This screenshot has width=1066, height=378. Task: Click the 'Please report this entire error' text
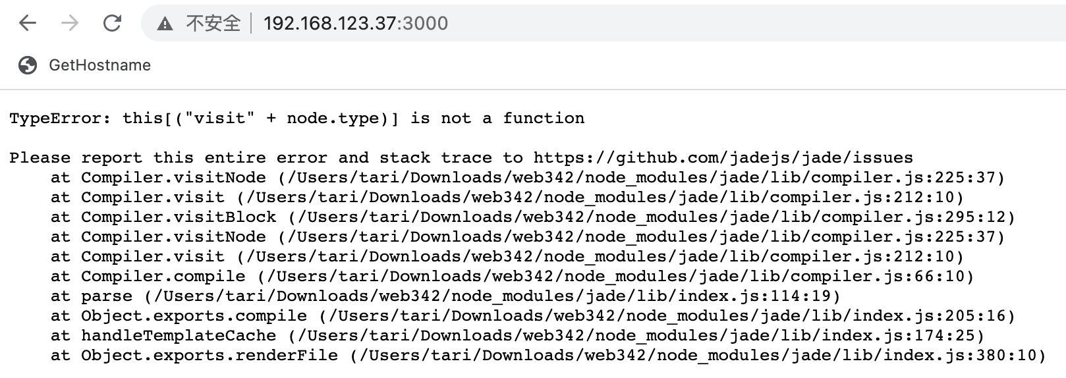click(x=177, y=158)
